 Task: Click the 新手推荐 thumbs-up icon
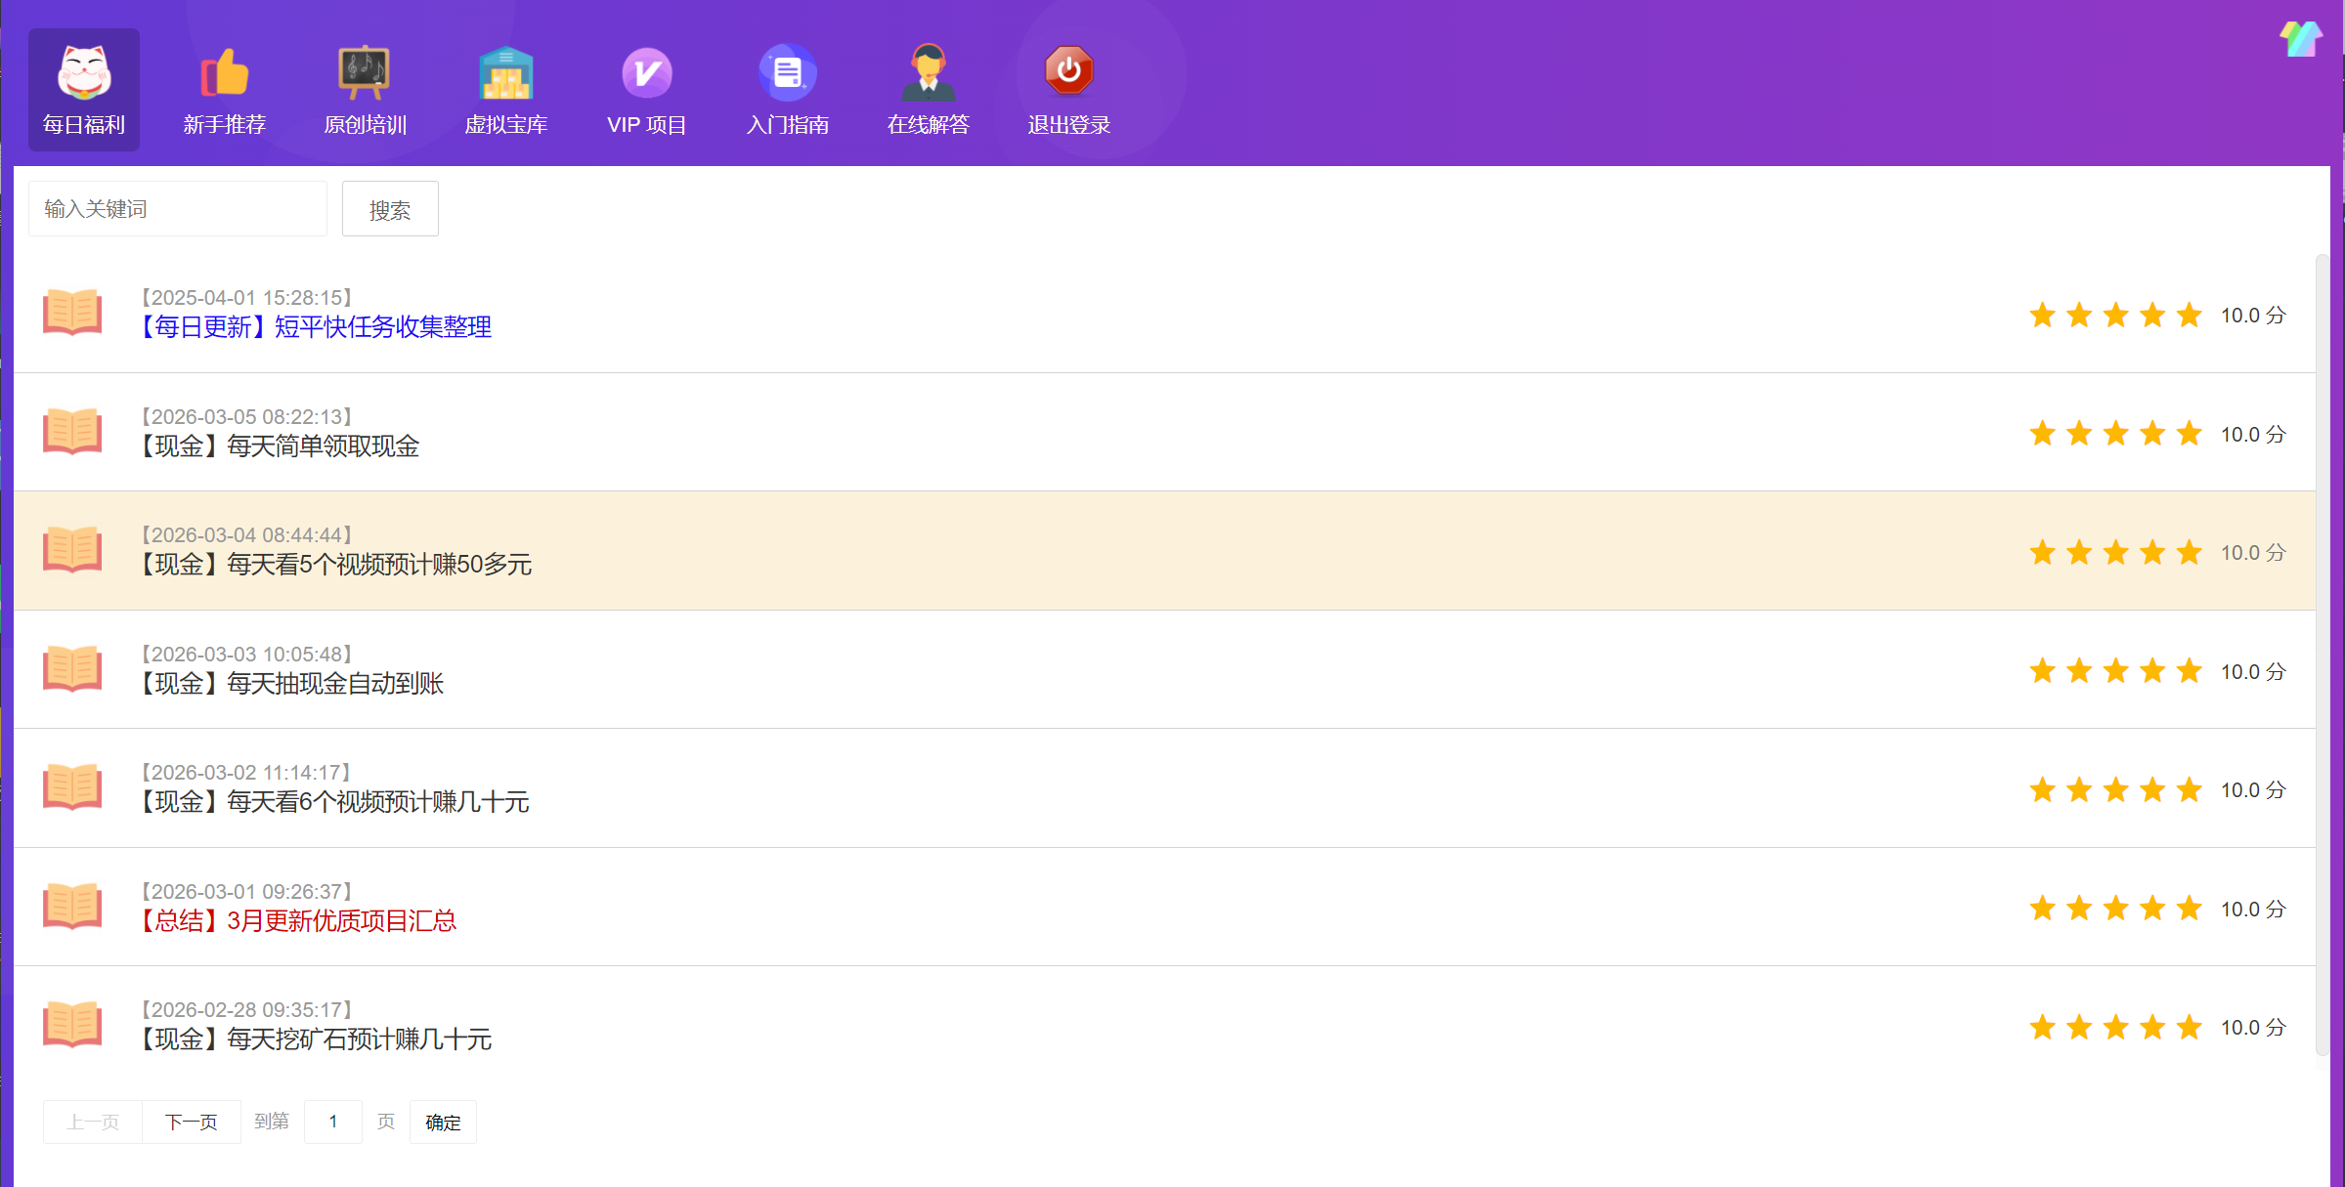(225, 73)
